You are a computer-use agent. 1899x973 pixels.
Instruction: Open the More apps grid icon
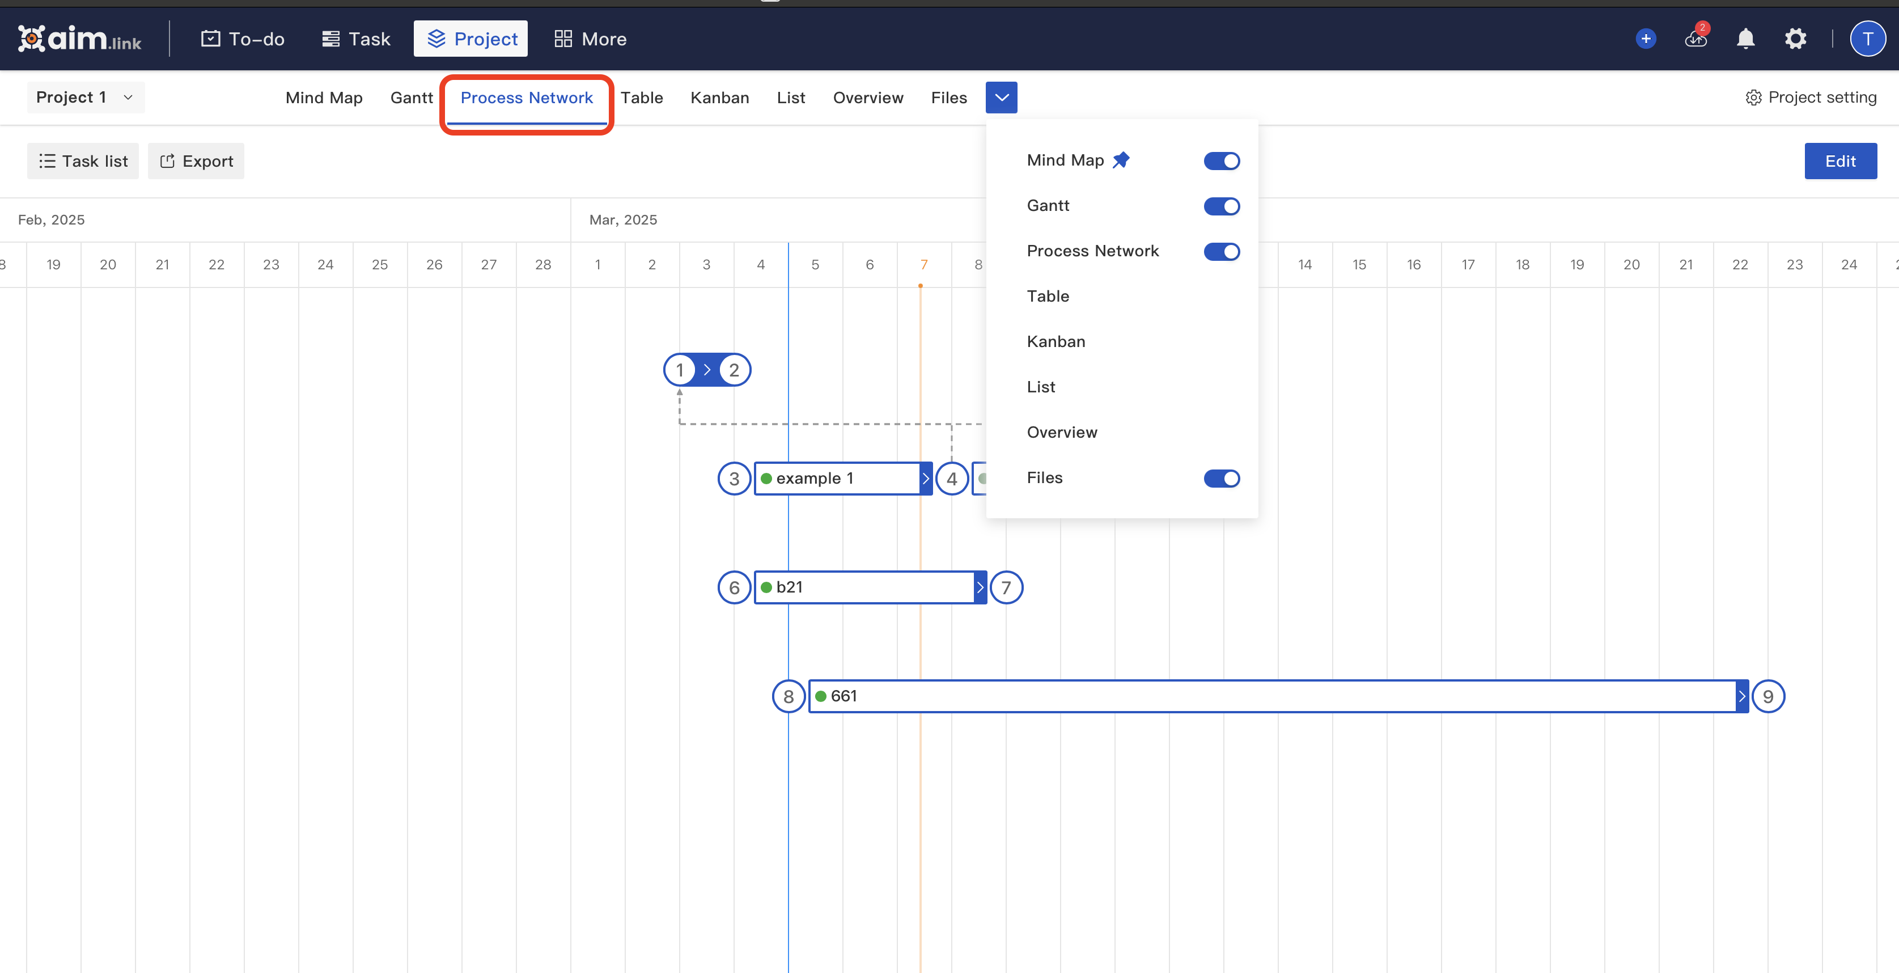point(563,39)
